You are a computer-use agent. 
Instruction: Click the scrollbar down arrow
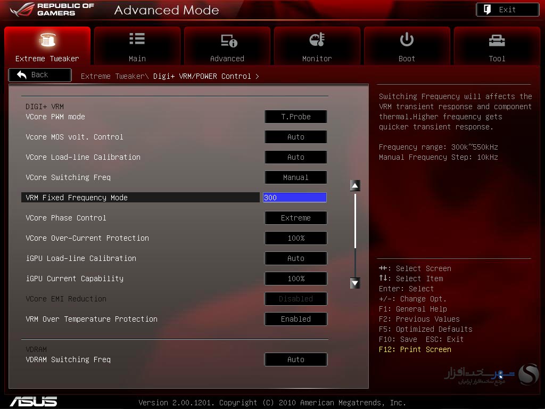[355, 283]
